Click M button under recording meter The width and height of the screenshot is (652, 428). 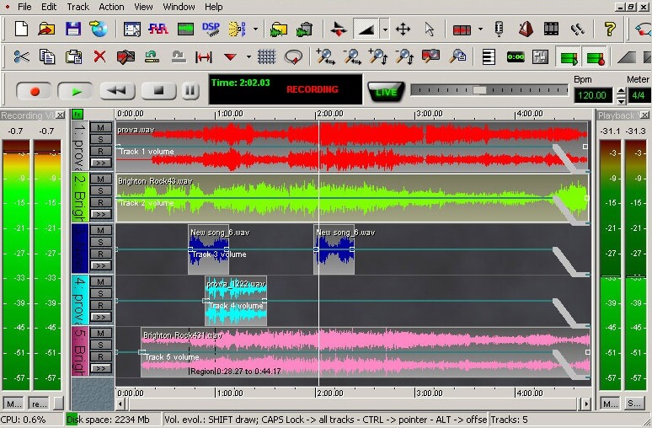click(x=13, y=404)
